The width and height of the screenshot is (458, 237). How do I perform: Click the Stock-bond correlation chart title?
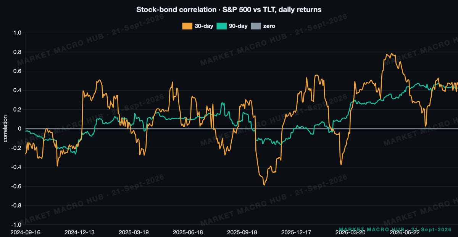point(229,10)
